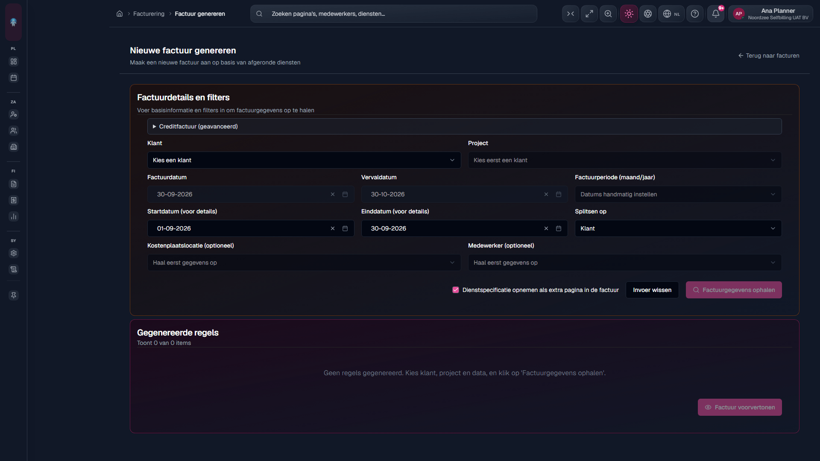Screen dimensions: 820x461
Task: Click Factuur genereren breadcrumb item
Action: (200, 14)
